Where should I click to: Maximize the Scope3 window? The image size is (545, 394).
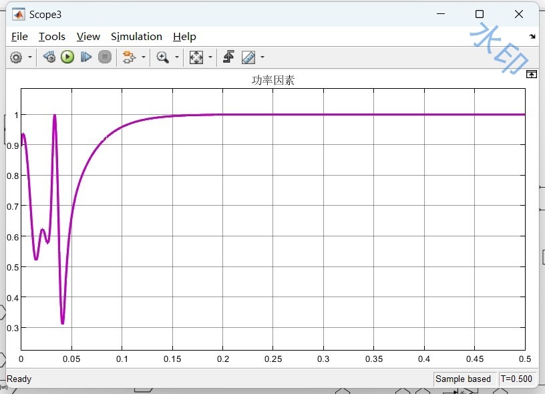point(480,14)
